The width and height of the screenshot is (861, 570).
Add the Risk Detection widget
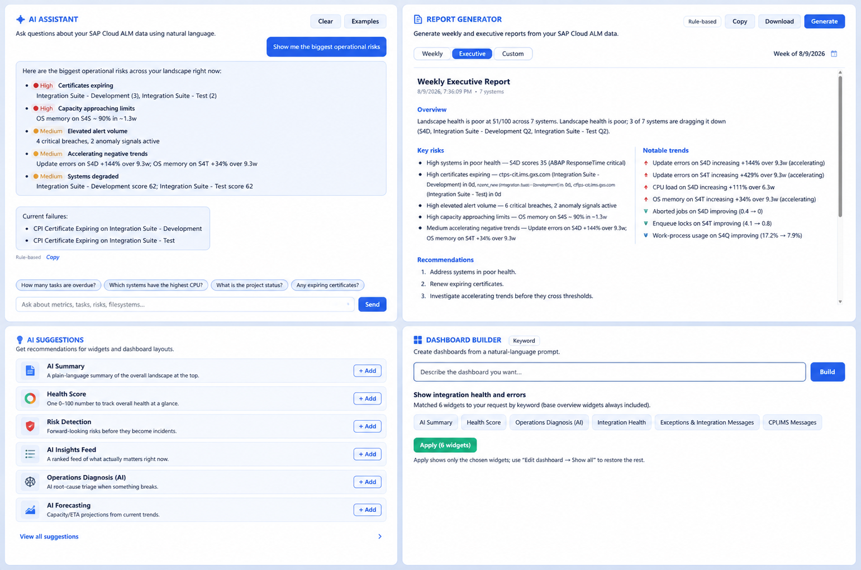click(x=367, y=426)
